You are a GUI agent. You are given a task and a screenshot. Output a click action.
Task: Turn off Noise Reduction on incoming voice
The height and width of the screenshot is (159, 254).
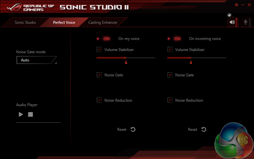[x=170, y=100]
